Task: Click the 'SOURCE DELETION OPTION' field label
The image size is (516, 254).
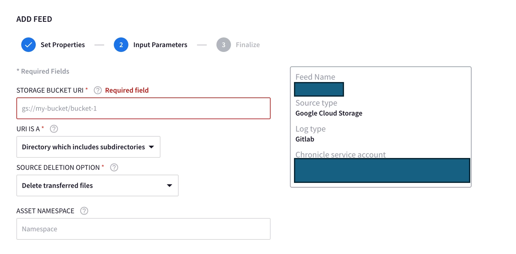Action: point(58,167)
